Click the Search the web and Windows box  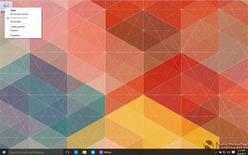[36, 152]
